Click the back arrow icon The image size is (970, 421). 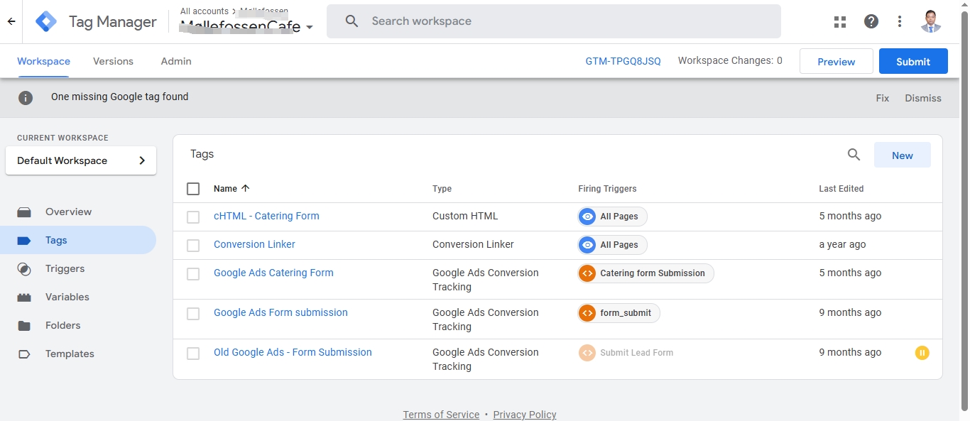[x=11, y=21]
